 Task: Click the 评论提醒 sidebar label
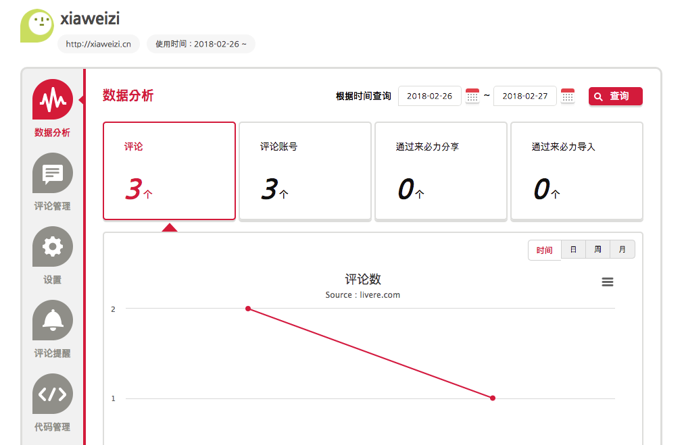52,353
